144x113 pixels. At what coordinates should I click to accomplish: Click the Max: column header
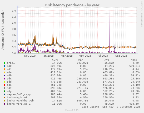point(134,60)
